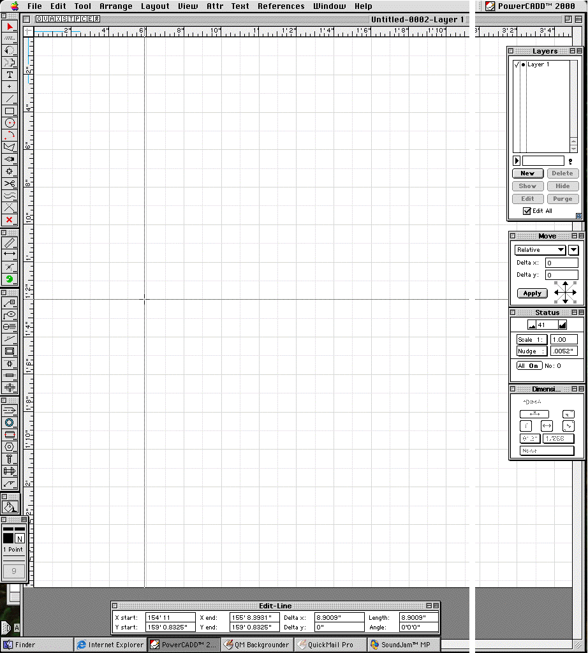Toggle the Edit All checkbox
Screen dimensions: 588x653
[x=527, y=211]
